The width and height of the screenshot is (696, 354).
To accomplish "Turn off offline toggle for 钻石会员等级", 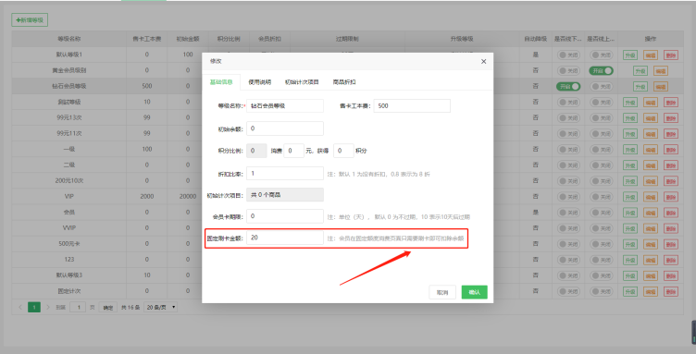I will tap(568, 86).
